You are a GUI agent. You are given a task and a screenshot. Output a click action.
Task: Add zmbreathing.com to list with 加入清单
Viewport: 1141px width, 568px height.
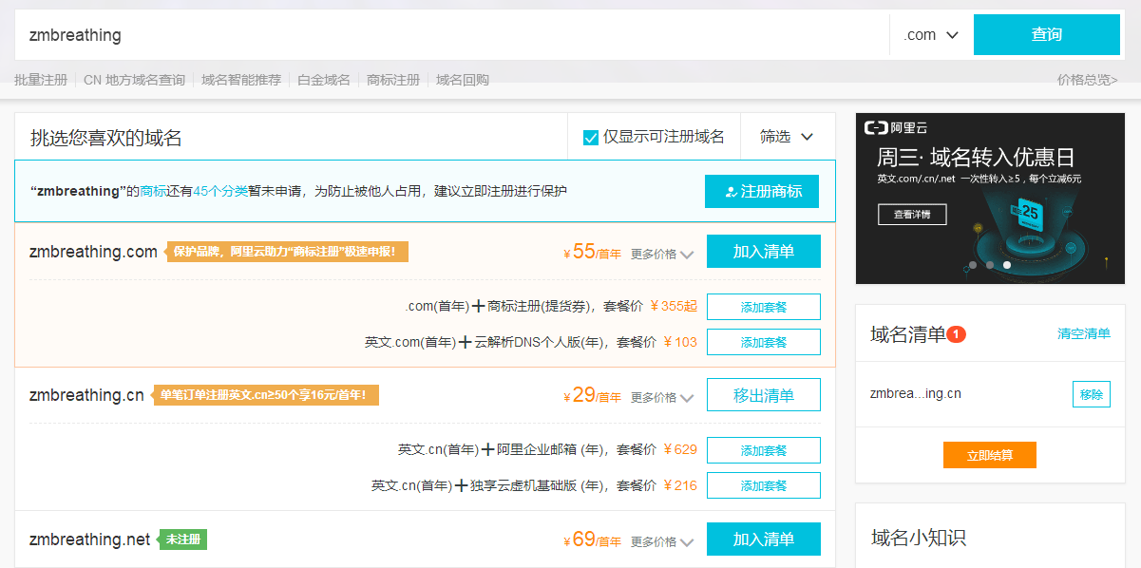(764, 252)
